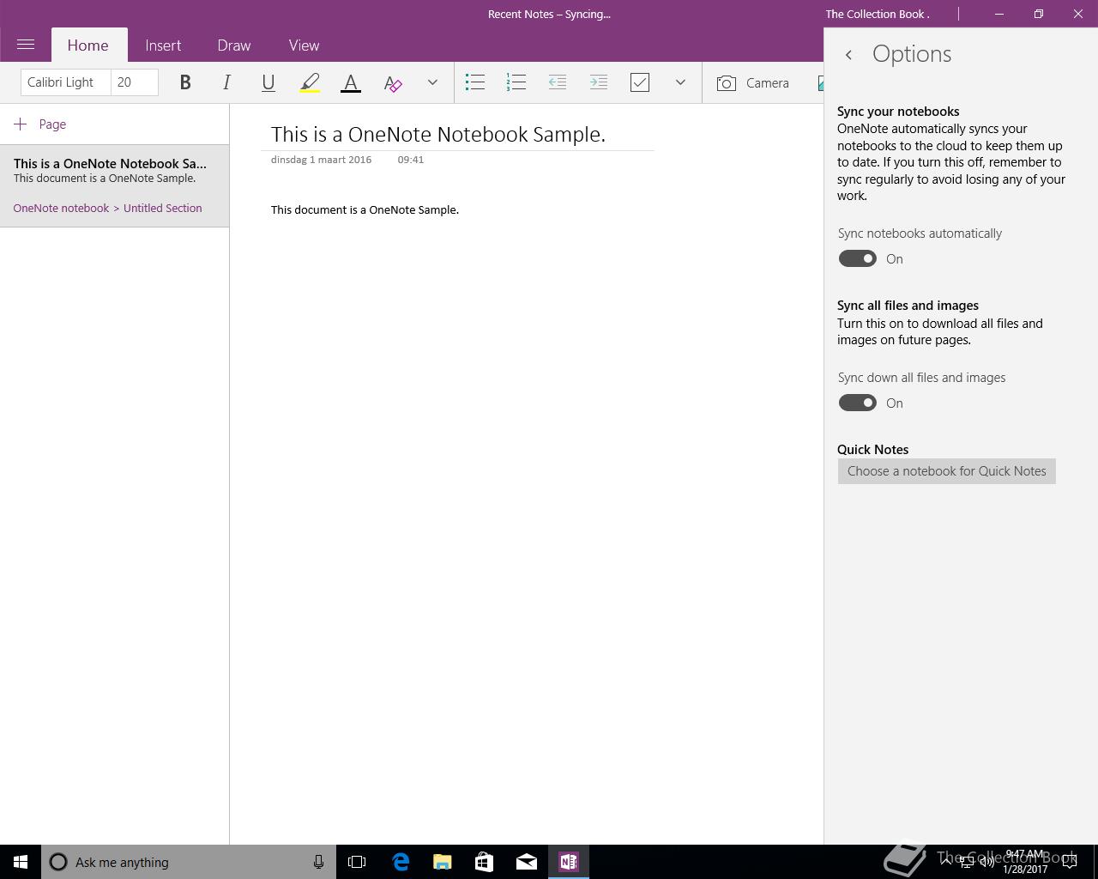This screenshot has width=1098, height=879.
Task: Open the Action Center notifications
Action: [1070, 862]
